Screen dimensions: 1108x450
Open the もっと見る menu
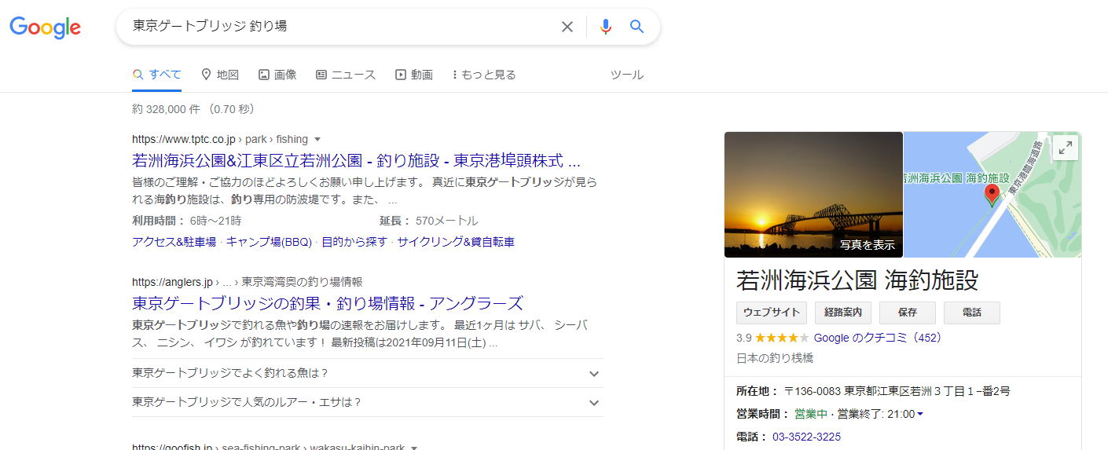pos(484,75)
